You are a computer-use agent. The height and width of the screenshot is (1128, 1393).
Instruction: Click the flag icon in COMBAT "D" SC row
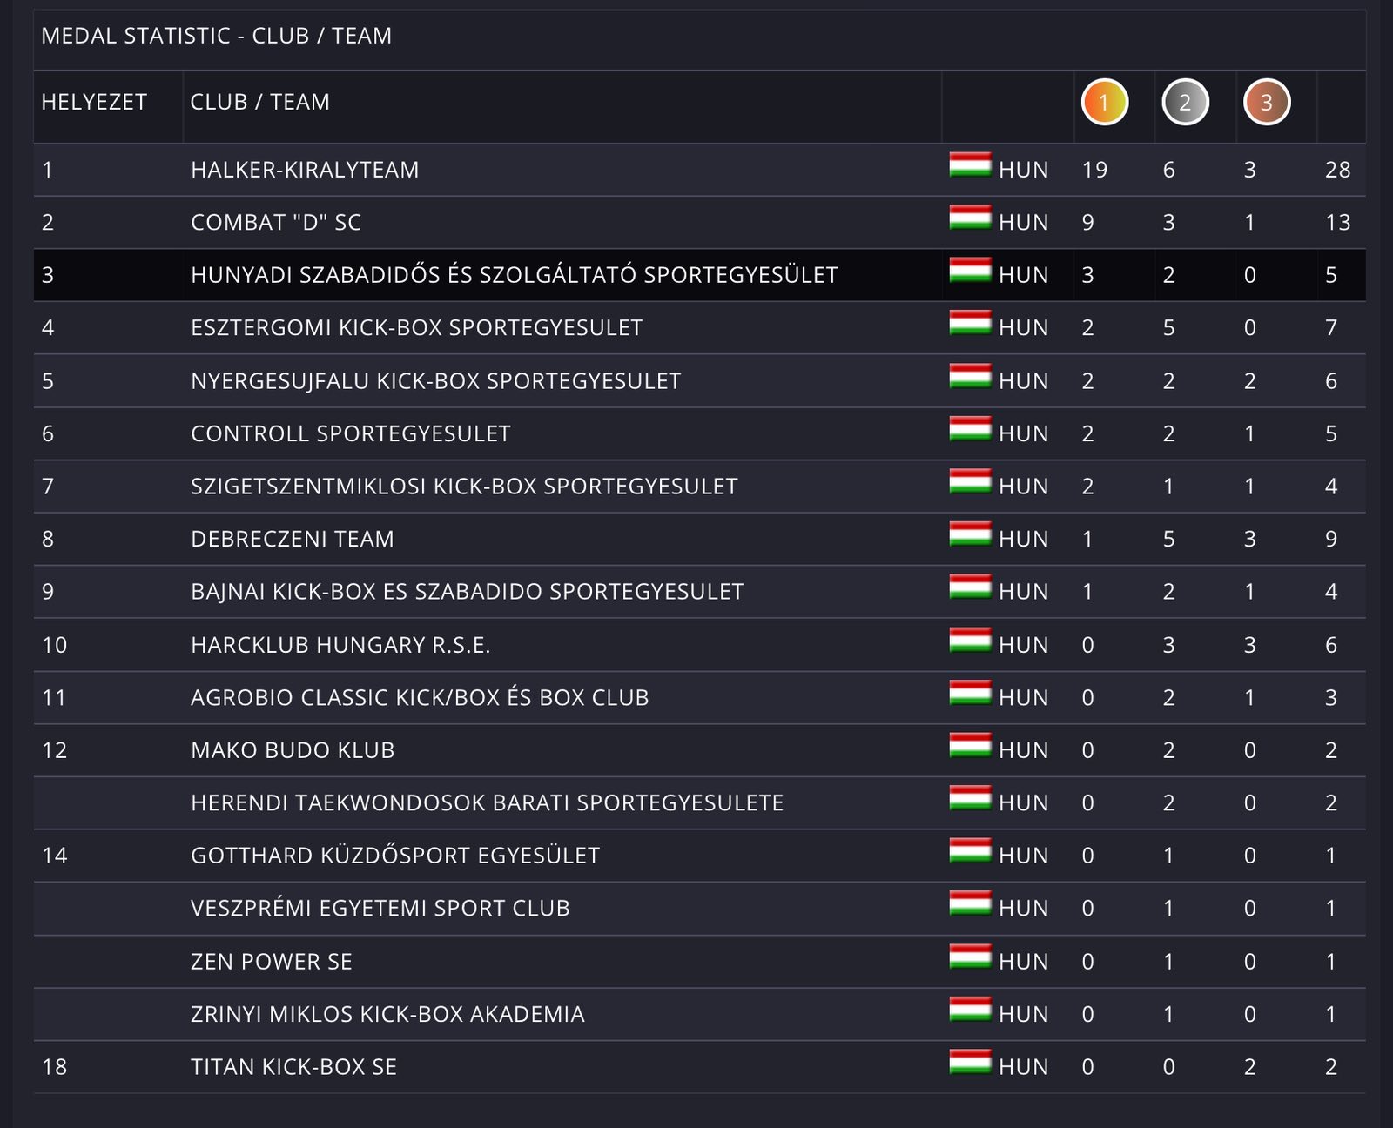click(970, 218)
